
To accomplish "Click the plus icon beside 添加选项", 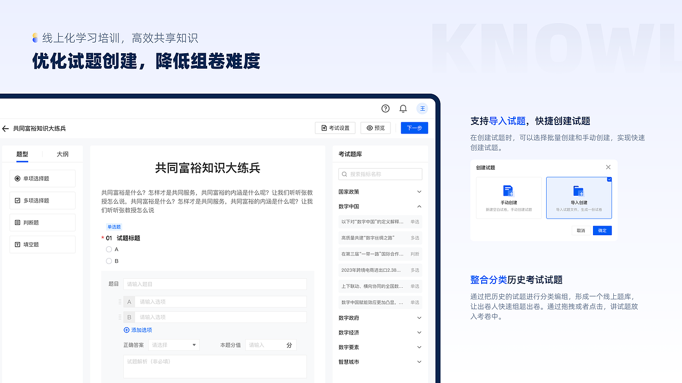I will point(127,330).
